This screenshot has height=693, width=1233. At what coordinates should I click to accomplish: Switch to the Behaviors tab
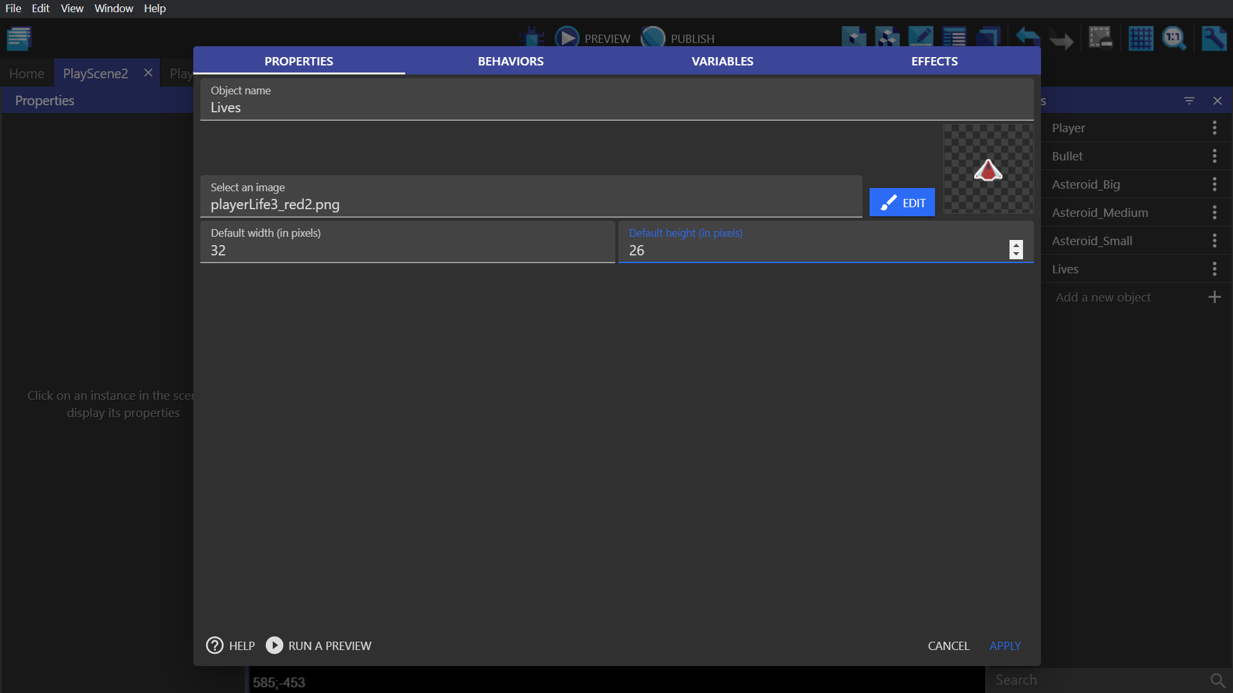[511, 61]
